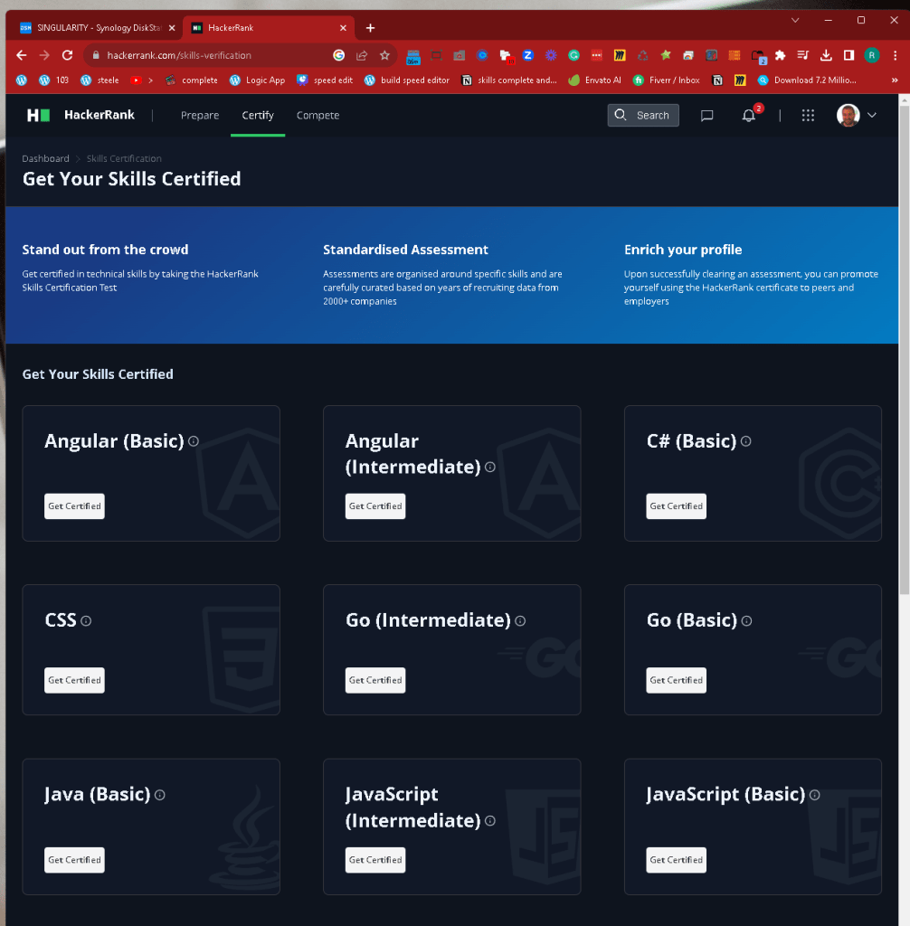Click the info icon beside C# (Basic)
Screen dimensions: 910x926
click(x=745, y=441)
